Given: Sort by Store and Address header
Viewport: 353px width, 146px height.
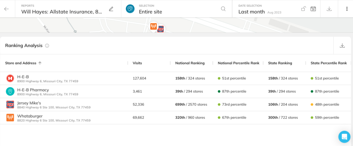Looking at the screenshot, I should (x=21, y=63).
